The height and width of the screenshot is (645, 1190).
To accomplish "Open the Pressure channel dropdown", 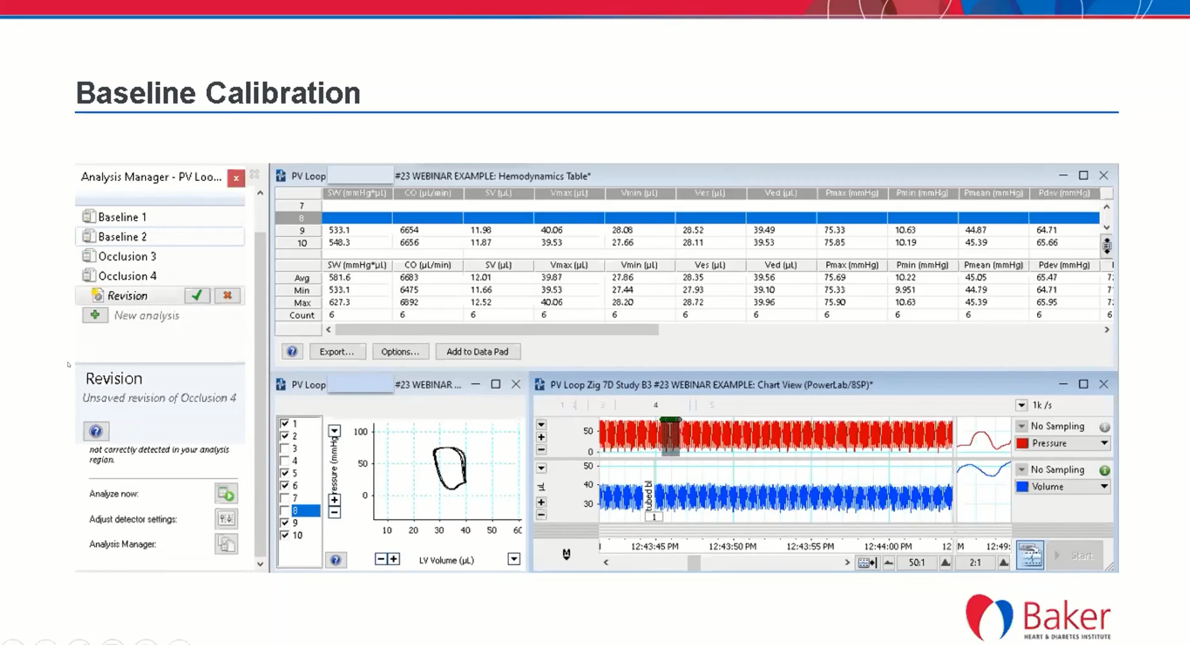I will (x=1104, y=444).
